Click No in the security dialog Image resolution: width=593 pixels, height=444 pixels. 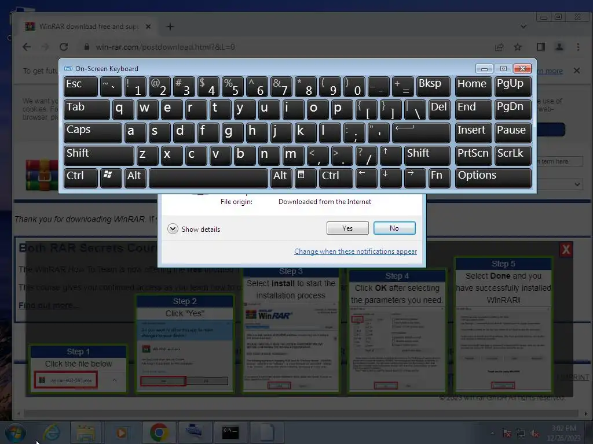[394, 228]
